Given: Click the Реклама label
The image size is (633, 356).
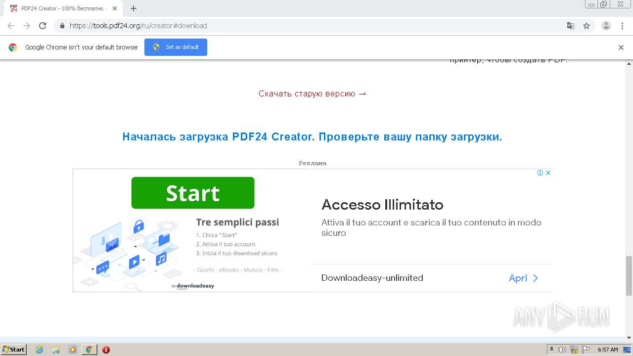Looking at the screenshot, I should pyautogui.click(x=313, y=163).
